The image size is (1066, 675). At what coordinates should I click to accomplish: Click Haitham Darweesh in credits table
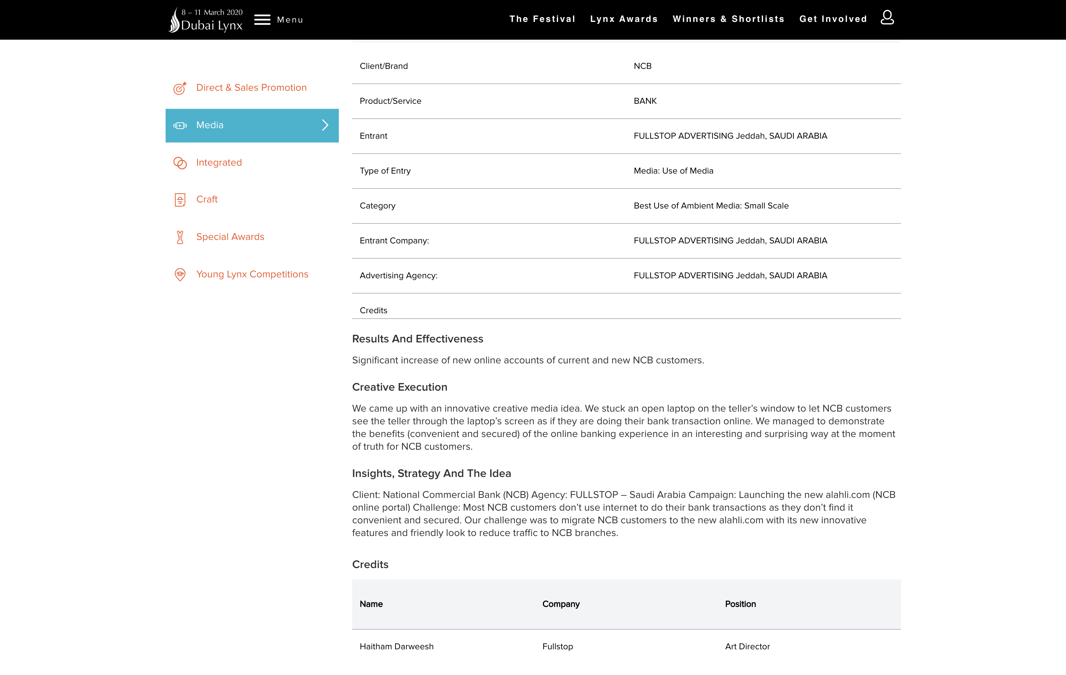coord(396,647)
